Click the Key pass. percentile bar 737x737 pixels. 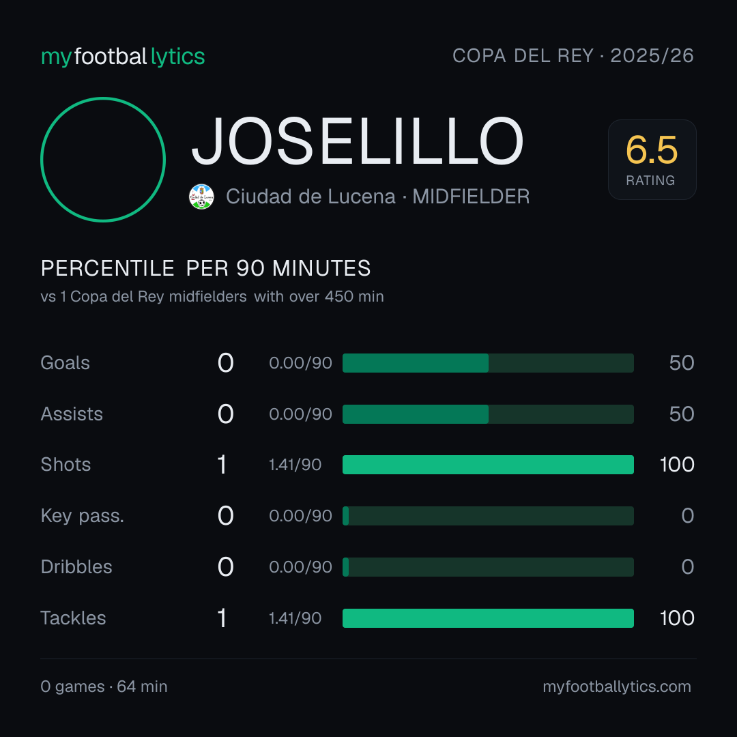point(488,516)
